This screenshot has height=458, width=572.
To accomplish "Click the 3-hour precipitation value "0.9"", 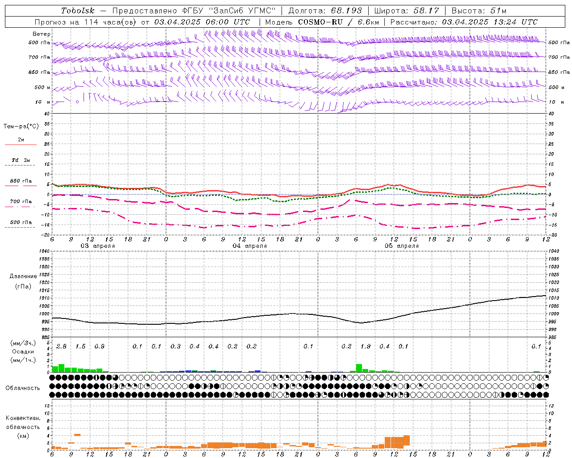I will 99,347.
